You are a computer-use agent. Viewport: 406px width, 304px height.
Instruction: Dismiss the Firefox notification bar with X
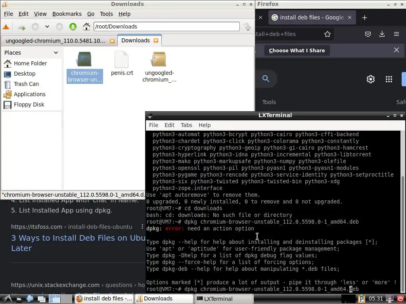[x=396, y=50]
